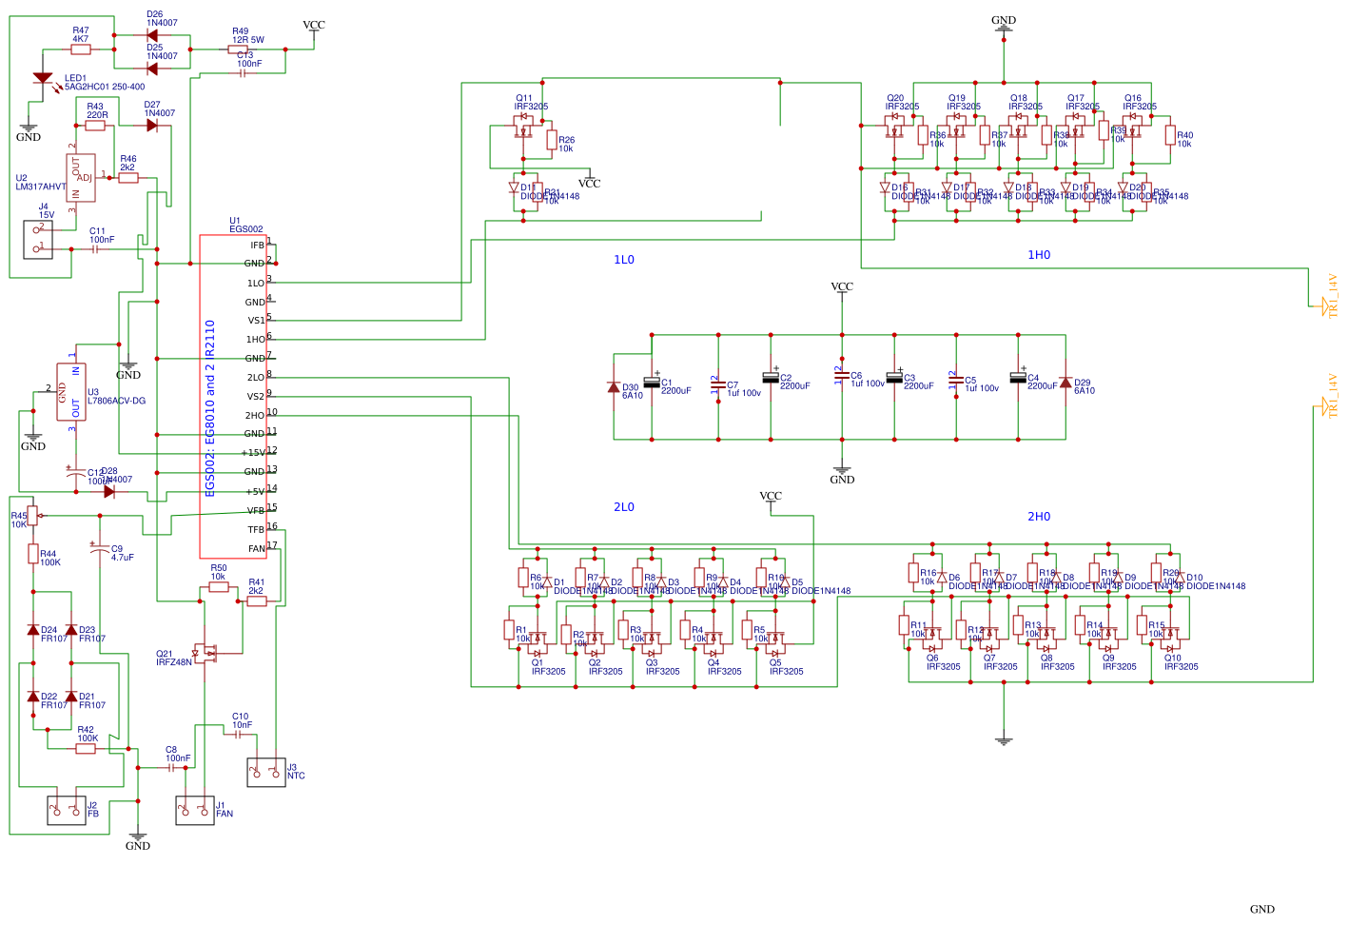The width and height of the screenshot is (1349, 925).
Task: Select the LED1 5AG2HC01 symbol
Action: 43,79
